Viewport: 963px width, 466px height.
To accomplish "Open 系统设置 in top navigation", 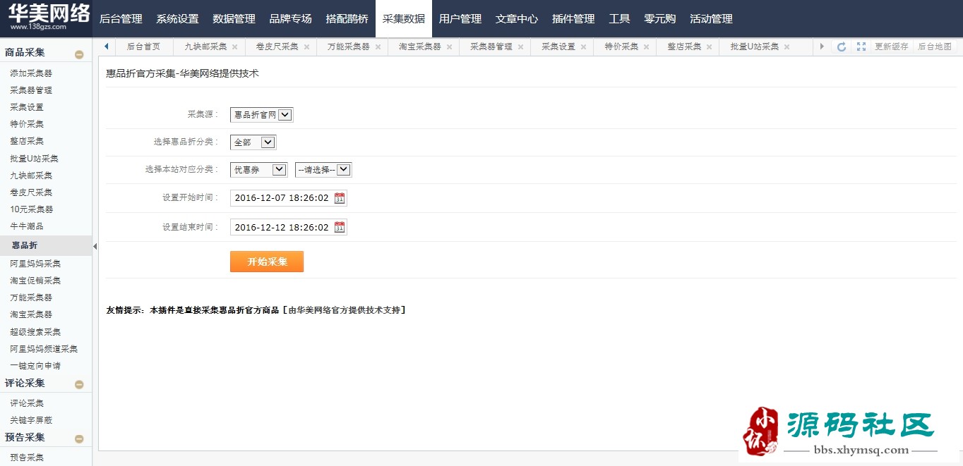I will 177,19.
